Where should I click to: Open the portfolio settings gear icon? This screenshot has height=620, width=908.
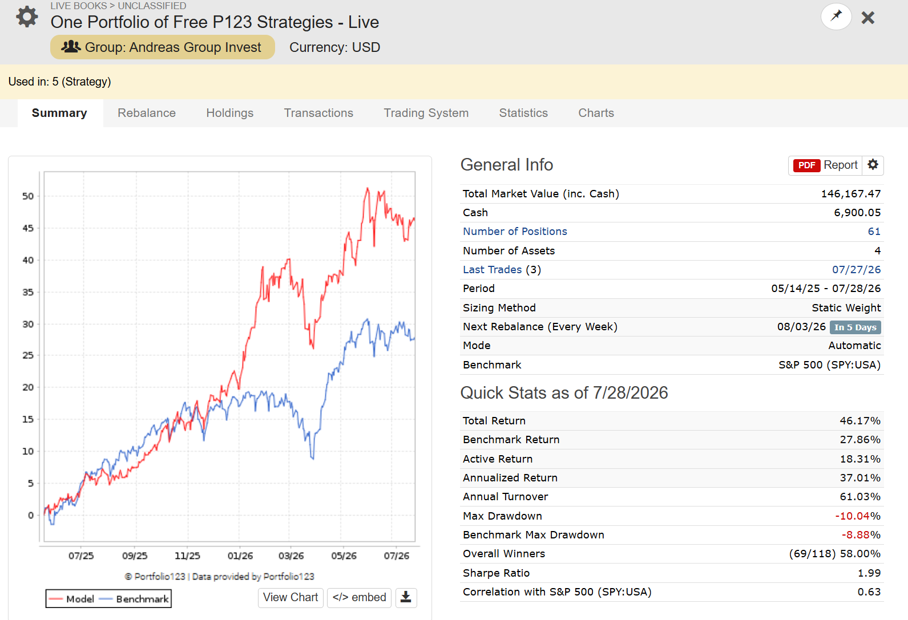(27, 17)
